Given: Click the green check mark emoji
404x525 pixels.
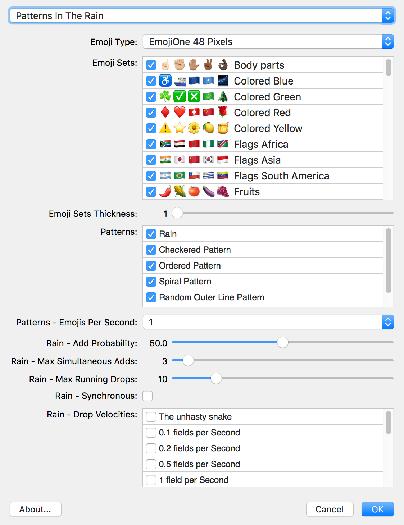Looking at the screenshot, I should [180, 97].
